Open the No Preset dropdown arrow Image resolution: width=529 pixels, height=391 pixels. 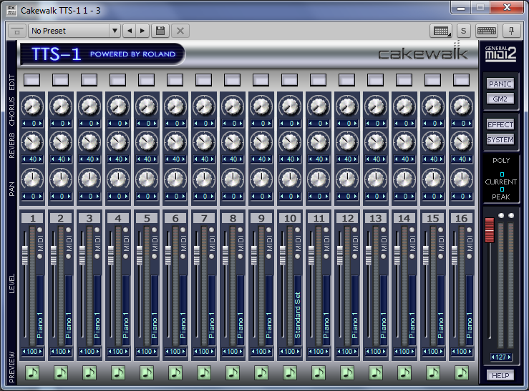coord(115,31)
